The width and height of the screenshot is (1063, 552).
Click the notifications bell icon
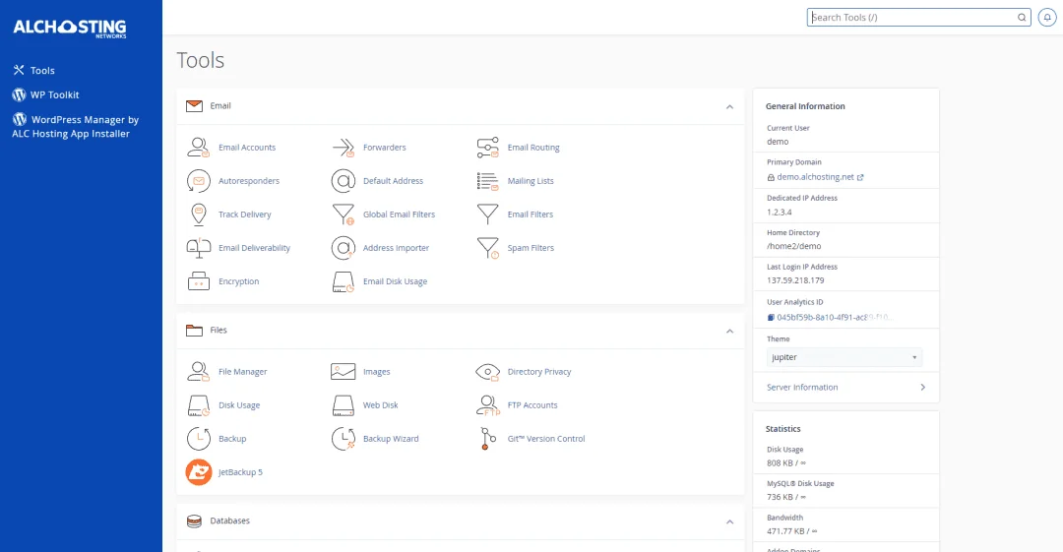tap(1047, 18)
